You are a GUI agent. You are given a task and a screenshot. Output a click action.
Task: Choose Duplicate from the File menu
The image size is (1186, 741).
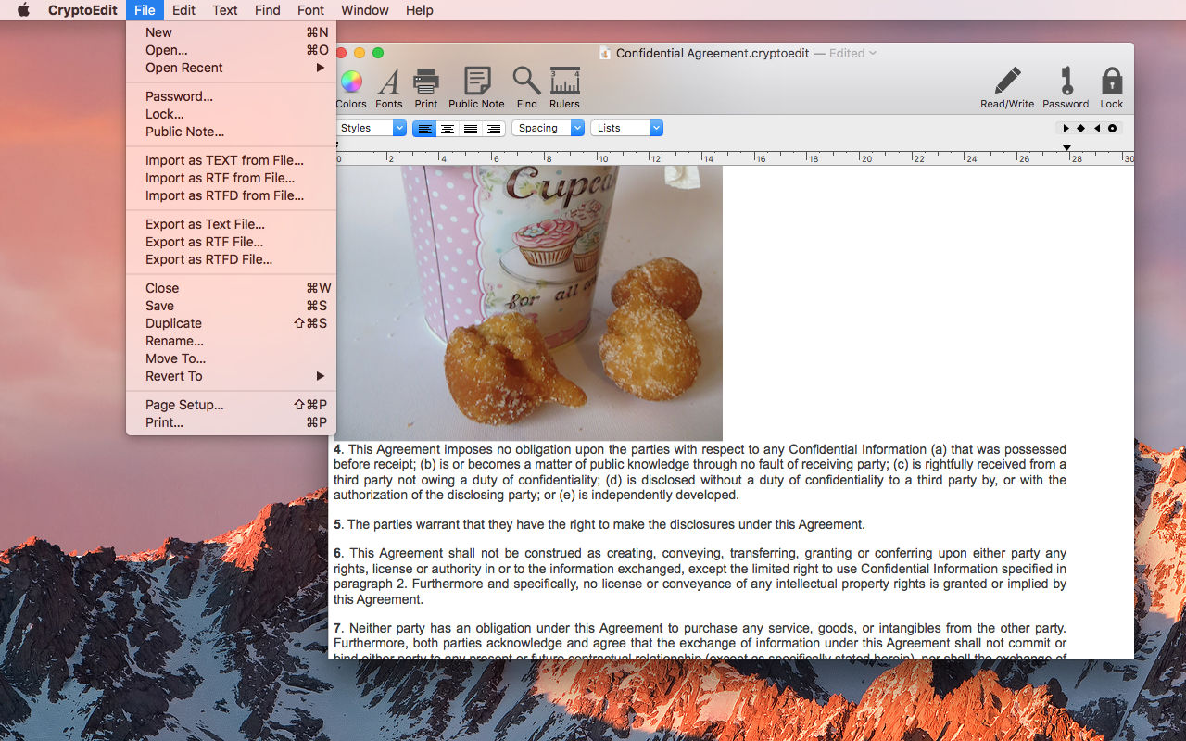click(231, 323)
